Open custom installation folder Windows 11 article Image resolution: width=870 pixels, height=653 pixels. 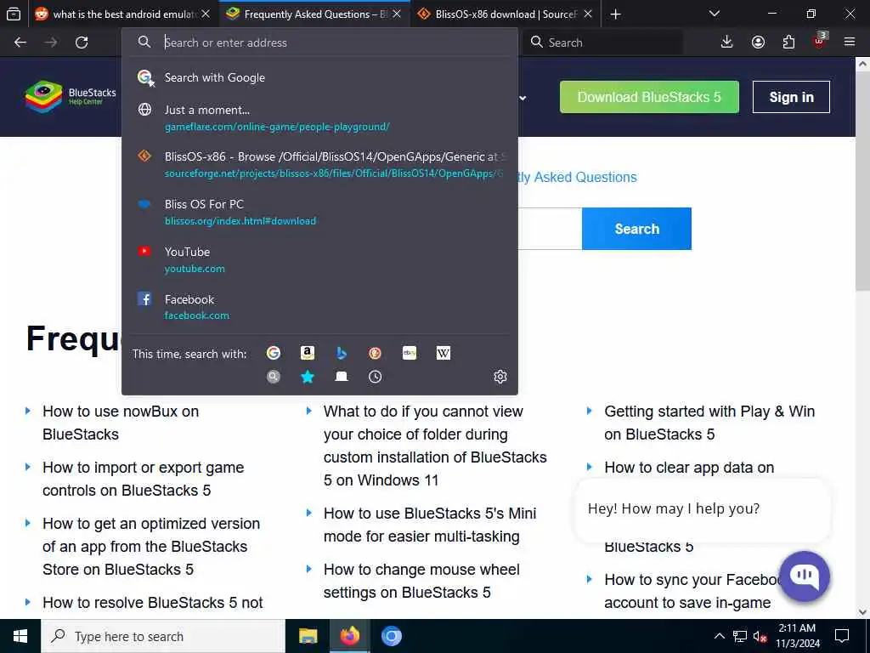[435, 446]
